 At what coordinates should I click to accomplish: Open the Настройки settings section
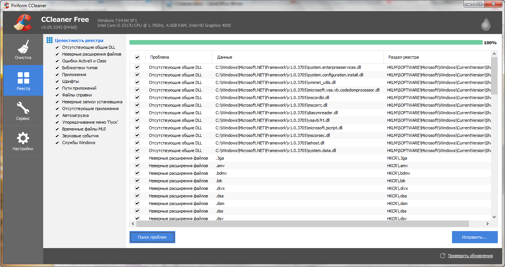[23, 141]
